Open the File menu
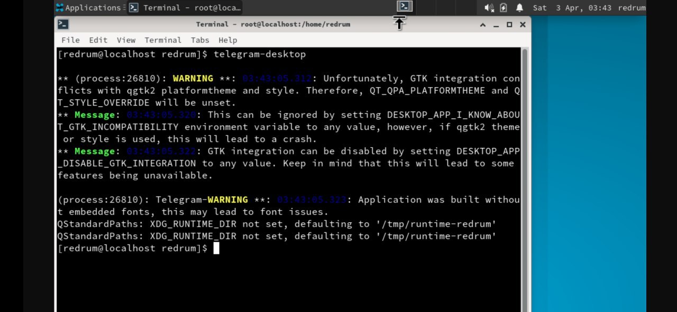The height and width of the screenshot is (312, 677). [70, 40]
